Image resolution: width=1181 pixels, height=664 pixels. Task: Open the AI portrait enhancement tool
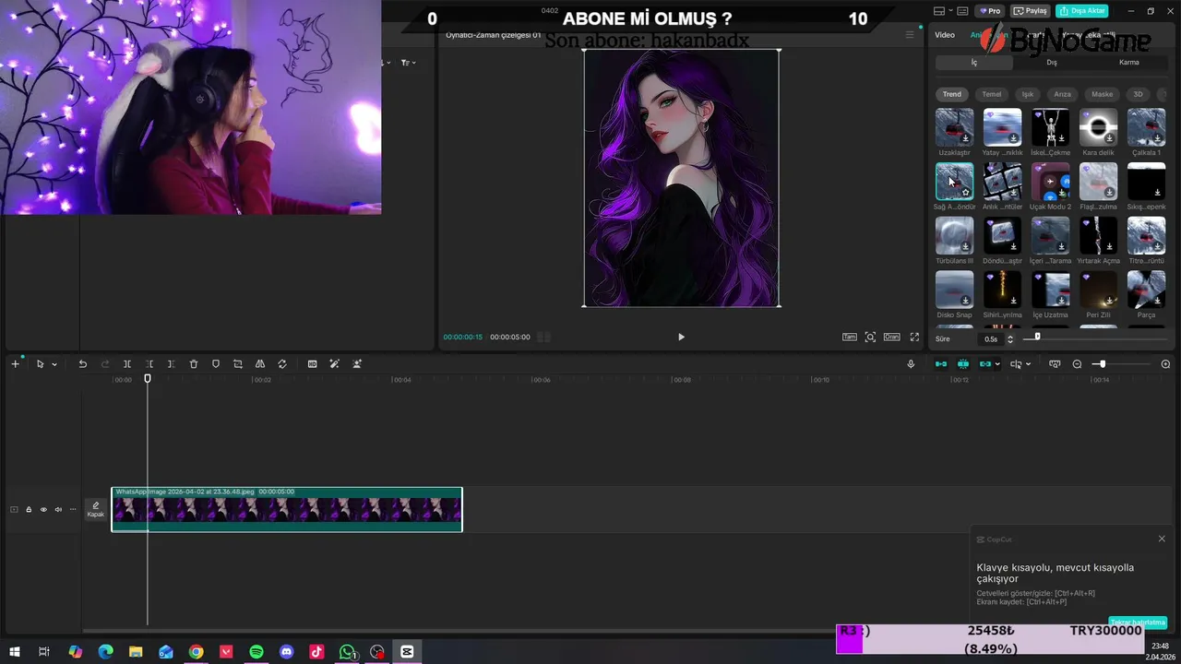pyautogui.click(x=356, y=364)
